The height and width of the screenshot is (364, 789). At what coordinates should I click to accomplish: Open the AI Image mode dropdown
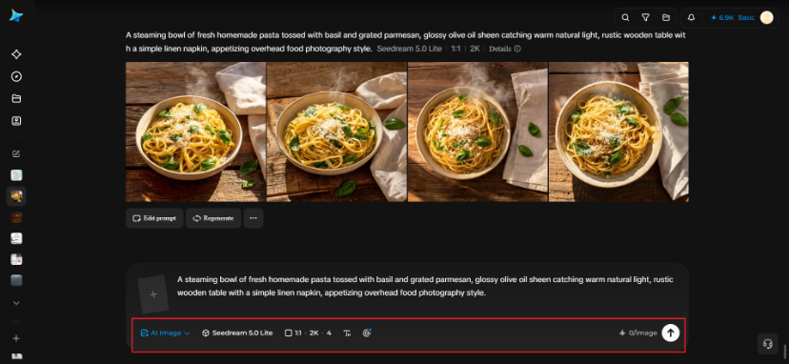165,333
